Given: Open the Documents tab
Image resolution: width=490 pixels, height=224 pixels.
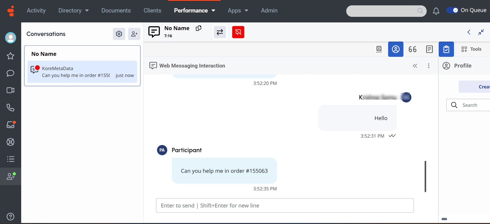Looking at the screenshot, I should (116, 10).
